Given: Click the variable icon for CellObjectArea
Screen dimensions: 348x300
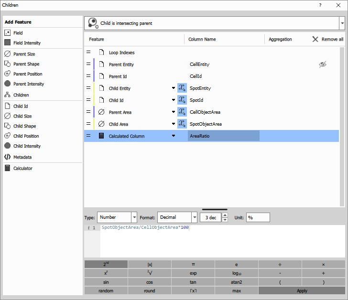Looking at the screenshot, I should tap(182, 112).
